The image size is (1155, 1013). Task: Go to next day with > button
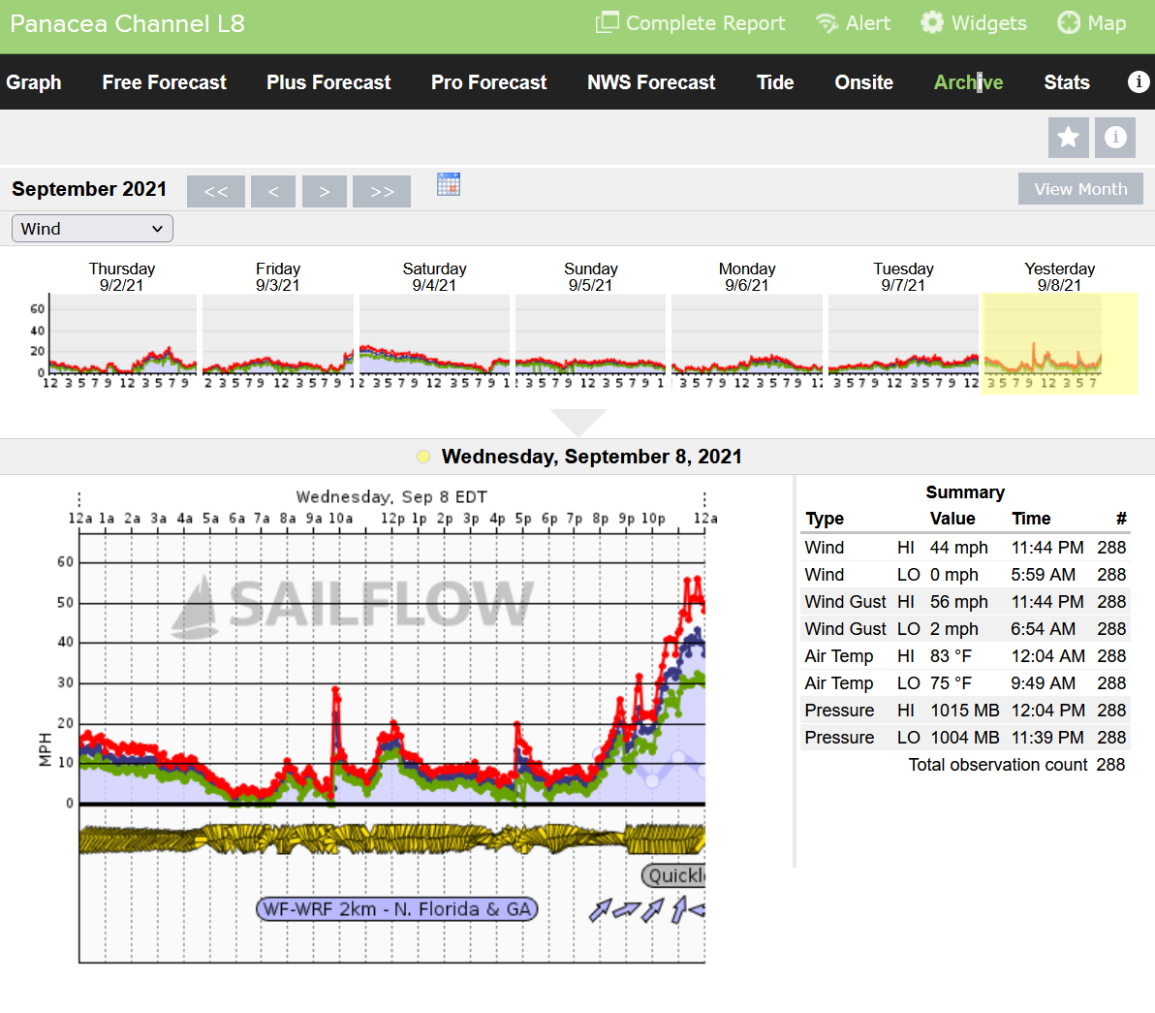point(324,192)
